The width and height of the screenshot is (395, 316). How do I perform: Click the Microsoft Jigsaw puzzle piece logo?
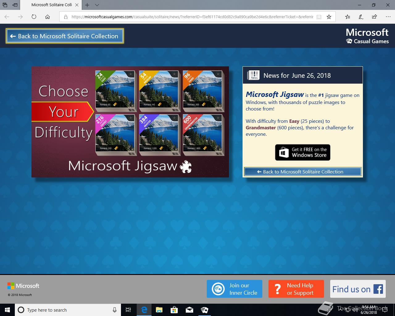[x=185, y=167]
